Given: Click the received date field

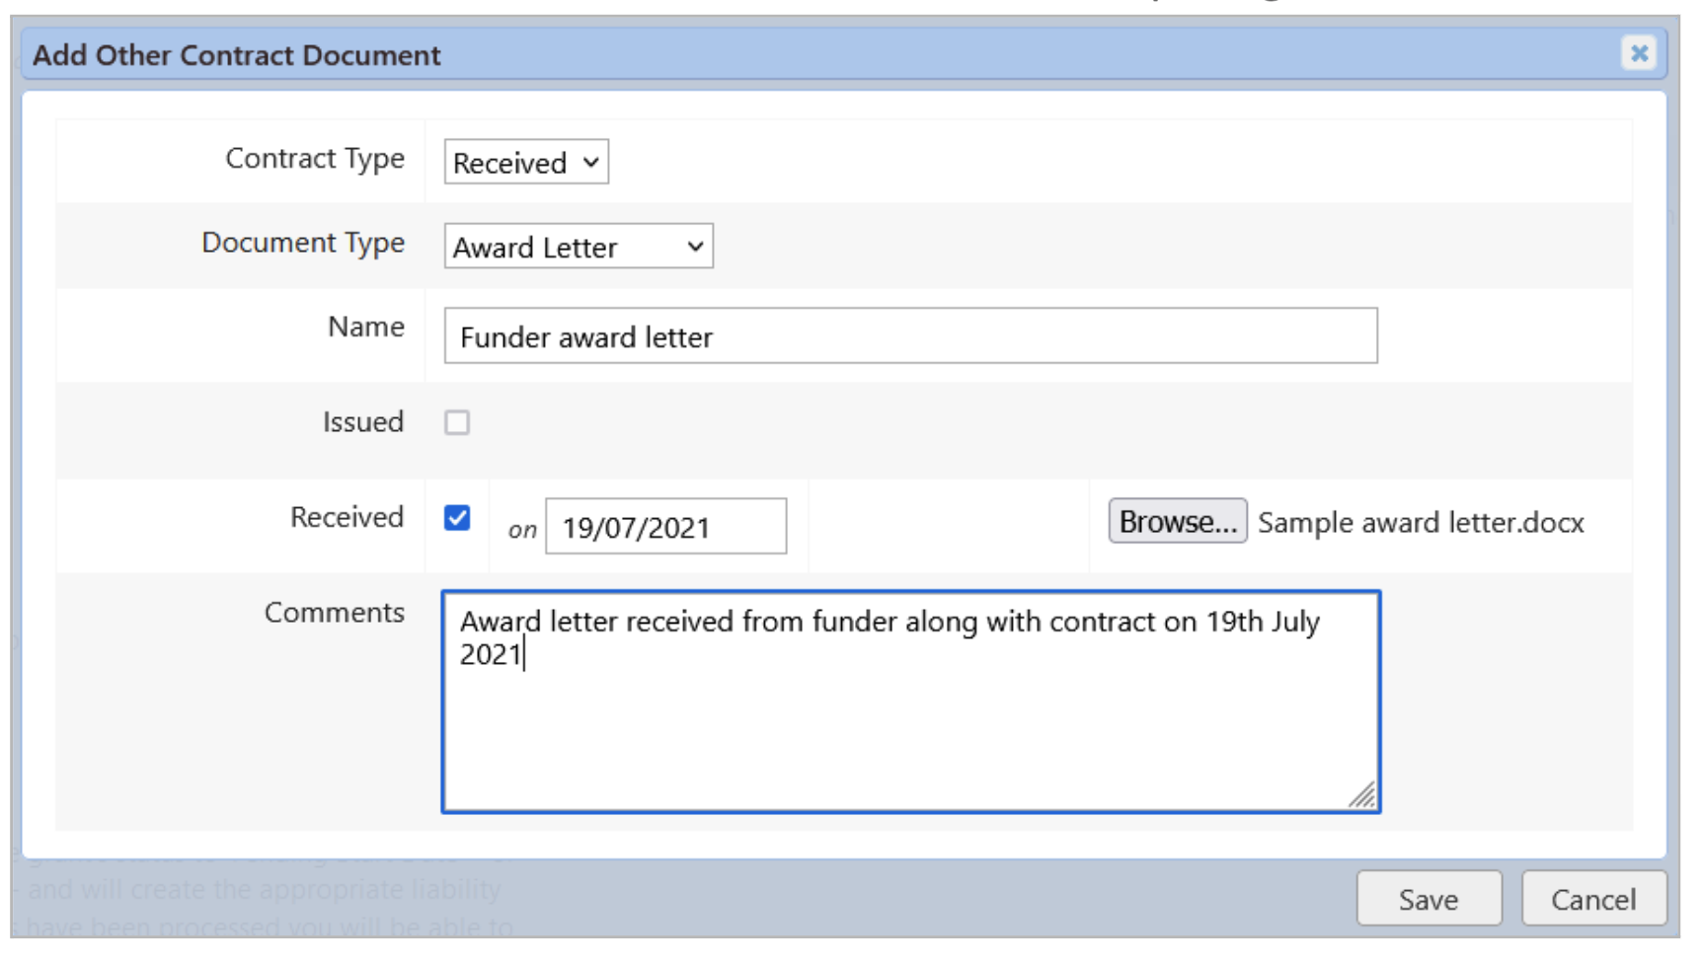Looking at the screenshot, I should pyautogui.click(x=665, y=527).
